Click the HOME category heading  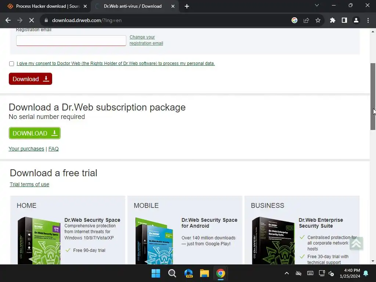pos(26,206)
